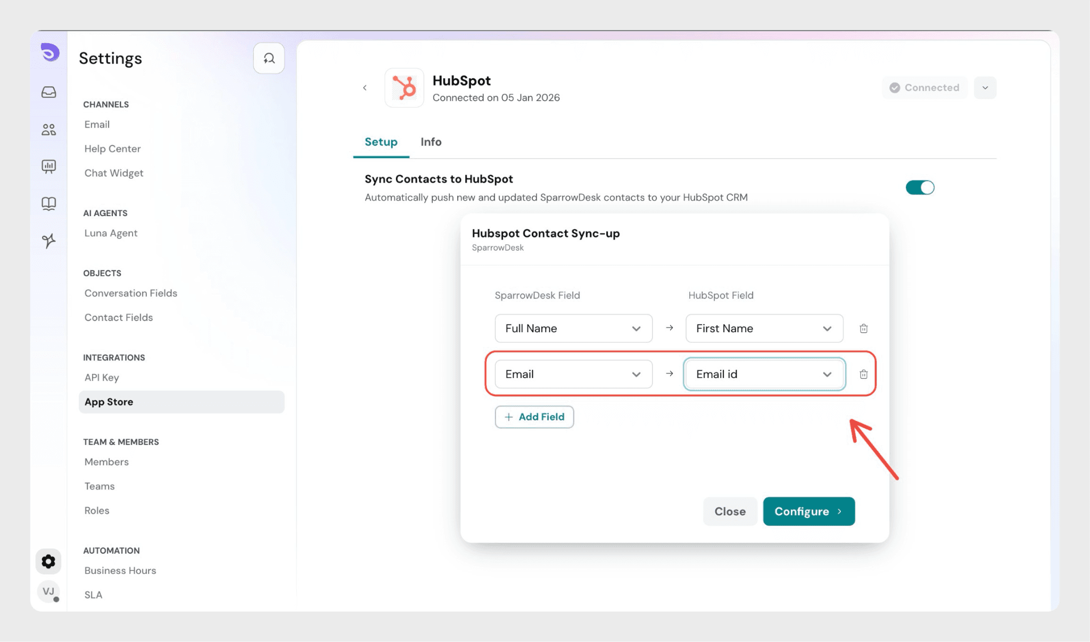The width and height of the screenshot is (1090, 642).
Task: Open Contact Fields in settings menu
Action: pos(119,317)
